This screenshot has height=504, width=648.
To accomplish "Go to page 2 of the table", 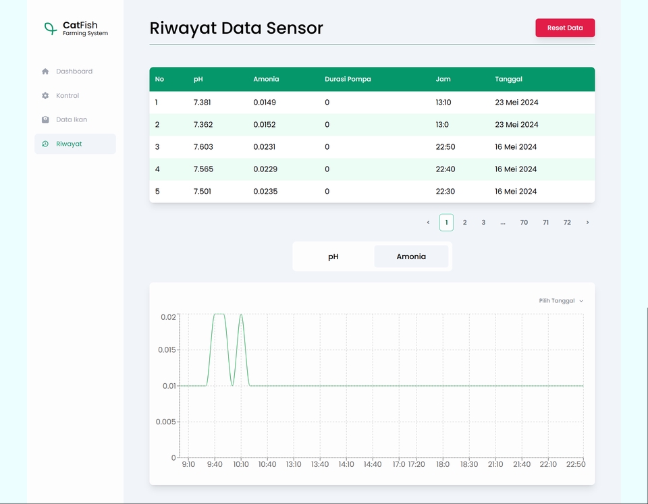I will tap(464, 223).
